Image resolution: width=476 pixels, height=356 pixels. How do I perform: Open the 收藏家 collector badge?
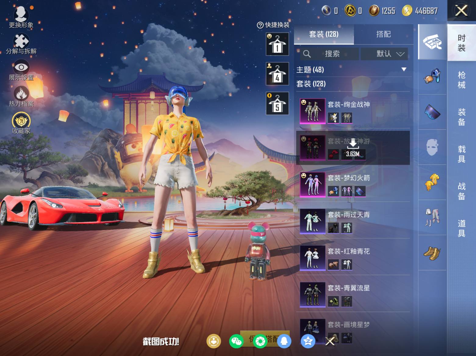(21, 123)
